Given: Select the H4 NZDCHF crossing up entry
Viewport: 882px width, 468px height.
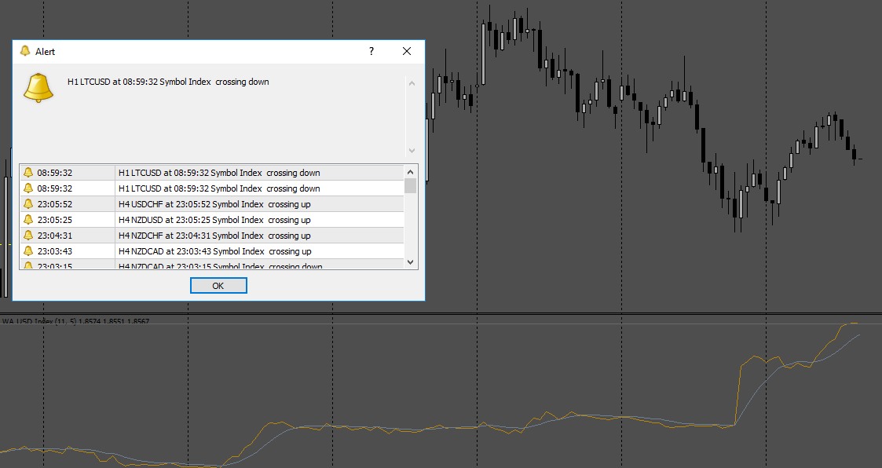Looking at the screenshot, I should coord(212,236).
